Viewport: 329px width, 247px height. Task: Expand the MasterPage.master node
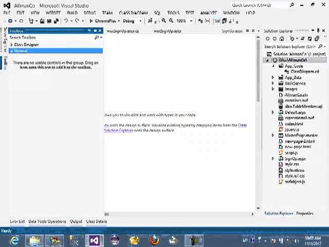click(273, 135)
